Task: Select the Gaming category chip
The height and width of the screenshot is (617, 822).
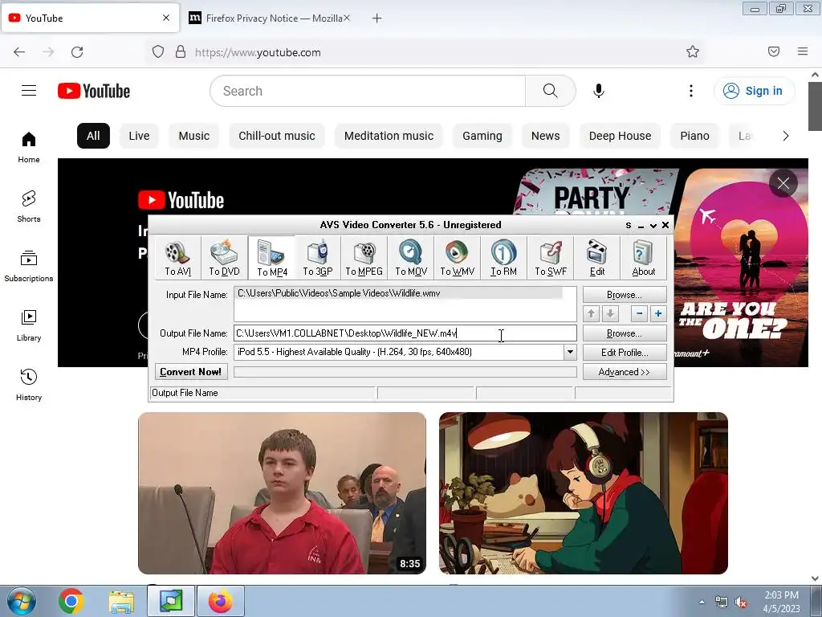Action: 482,136
